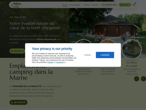Expand the Nos prestations dropdown menu

tap(75, 5)
